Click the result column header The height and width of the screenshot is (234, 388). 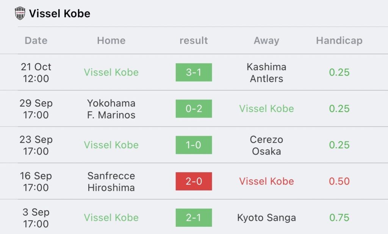(x=194, y=40)
